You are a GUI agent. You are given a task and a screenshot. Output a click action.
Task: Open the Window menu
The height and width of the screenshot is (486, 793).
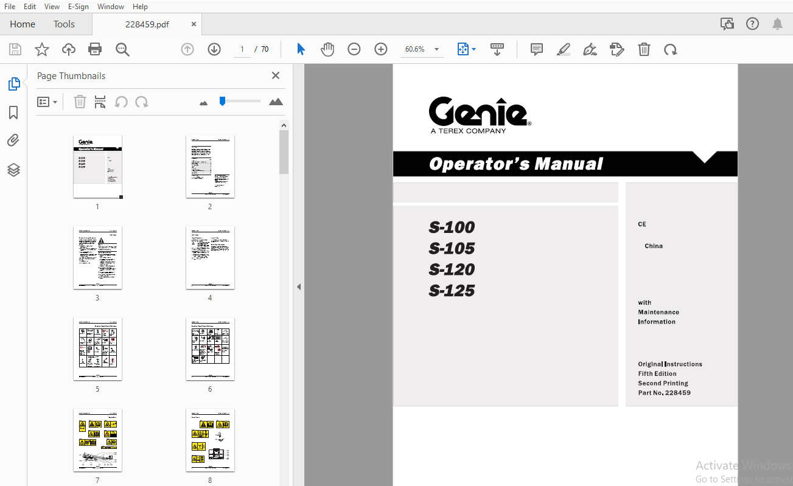111,6
